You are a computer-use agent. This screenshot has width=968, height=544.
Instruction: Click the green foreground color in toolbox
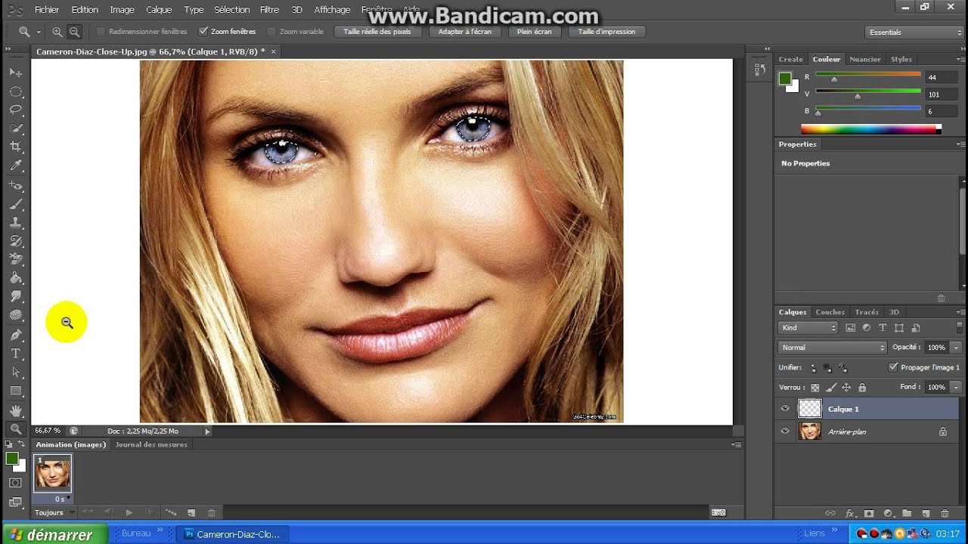pos(12,459)
